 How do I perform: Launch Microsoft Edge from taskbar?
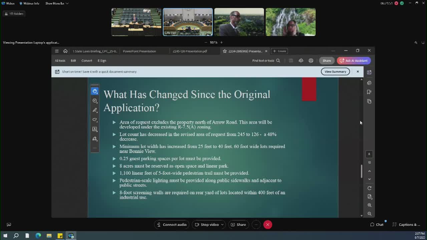[x=38, y=236]
